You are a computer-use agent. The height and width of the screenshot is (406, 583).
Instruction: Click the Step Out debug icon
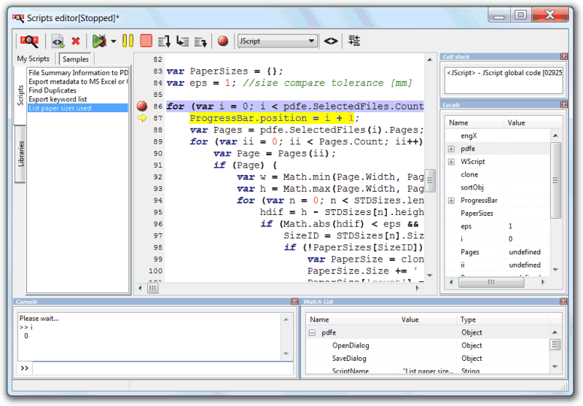[x=200, y=42]
